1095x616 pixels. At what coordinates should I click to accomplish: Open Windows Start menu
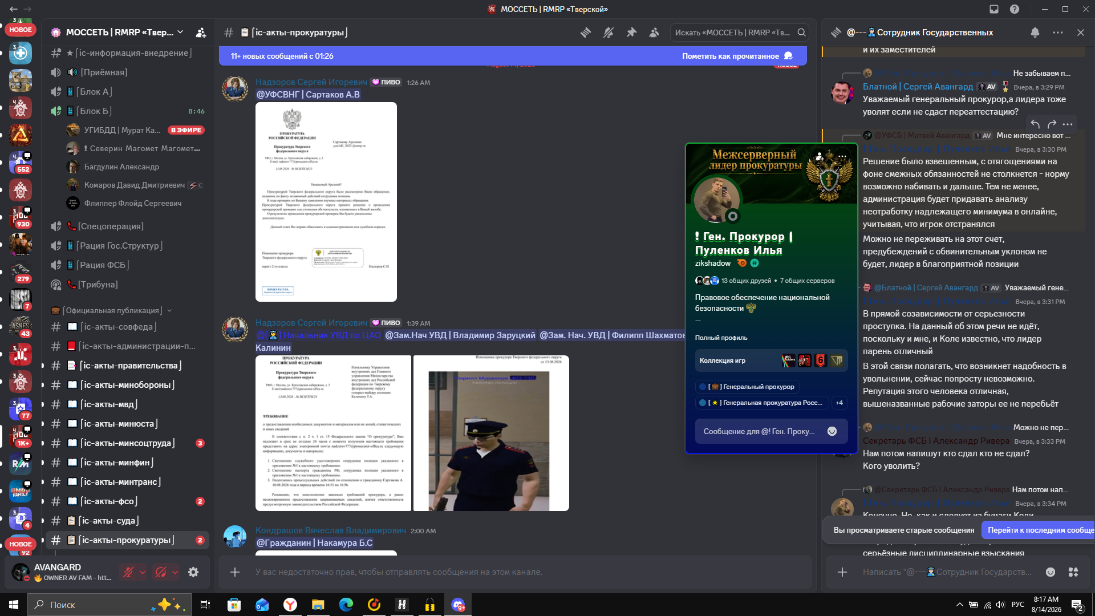click(x=14, y=605)
